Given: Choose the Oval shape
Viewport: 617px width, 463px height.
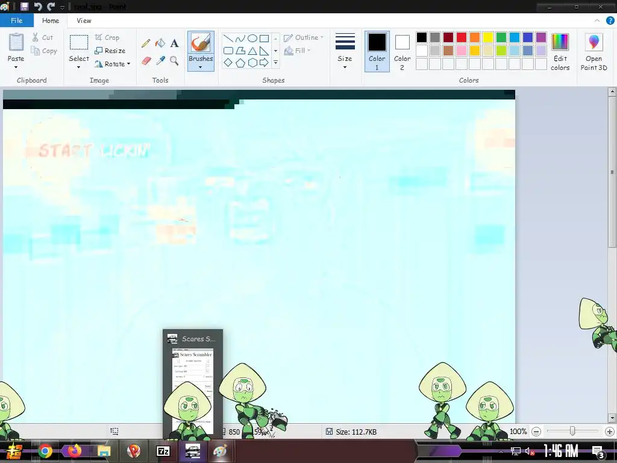Looking at the screenshot, I should [252, 38].
